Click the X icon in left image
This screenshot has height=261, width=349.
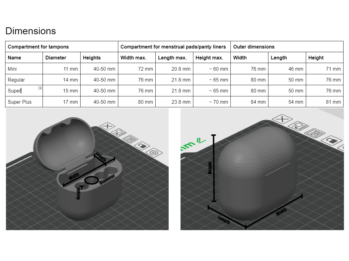tap(108, 126)
